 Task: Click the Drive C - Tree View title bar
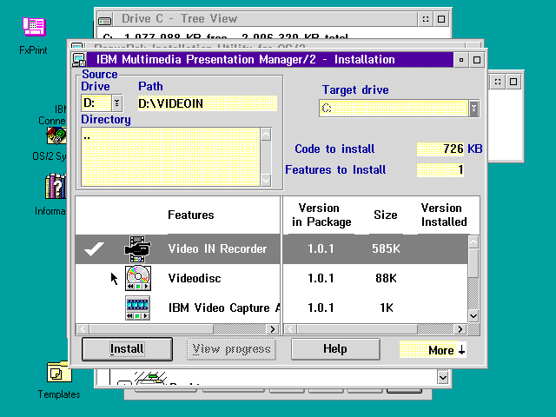[x=264, y=19]
